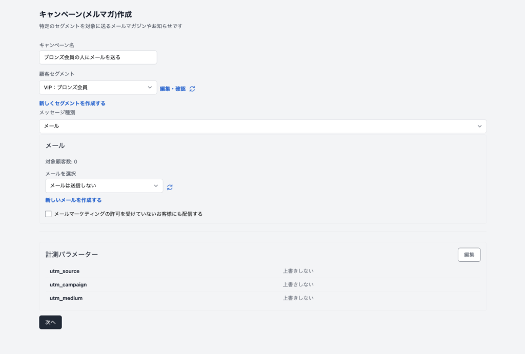The width and height of the screenshot is (525, 354).
Task: Click the 上書きしない value for utm_source
Action: click(x=298, y=271)
